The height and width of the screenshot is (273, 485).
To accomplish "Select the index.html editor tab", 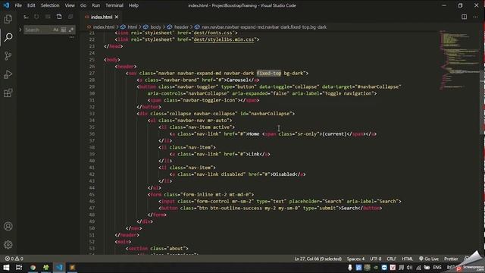I will 102,17.
